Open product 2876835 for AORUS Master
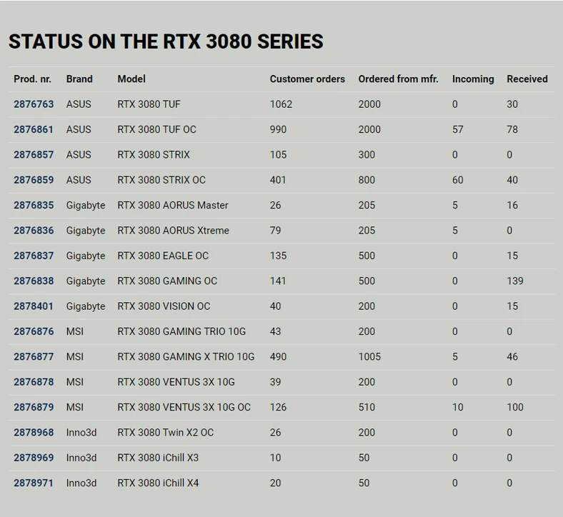 pyautogui.click(x=34, y=205)
